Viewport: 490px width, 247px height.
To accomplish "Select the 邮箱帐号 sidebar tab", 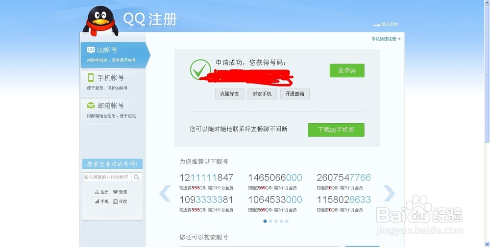I will 113,111.
